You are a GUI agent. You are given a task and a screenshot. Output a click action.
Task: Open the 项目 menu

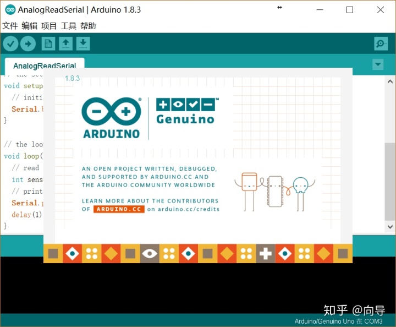point(49,26)
